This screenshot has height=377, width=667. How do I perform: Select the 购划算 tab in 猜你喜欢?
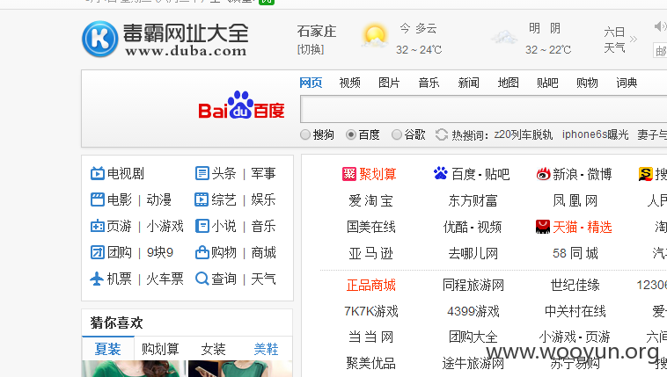click(160, 349)
